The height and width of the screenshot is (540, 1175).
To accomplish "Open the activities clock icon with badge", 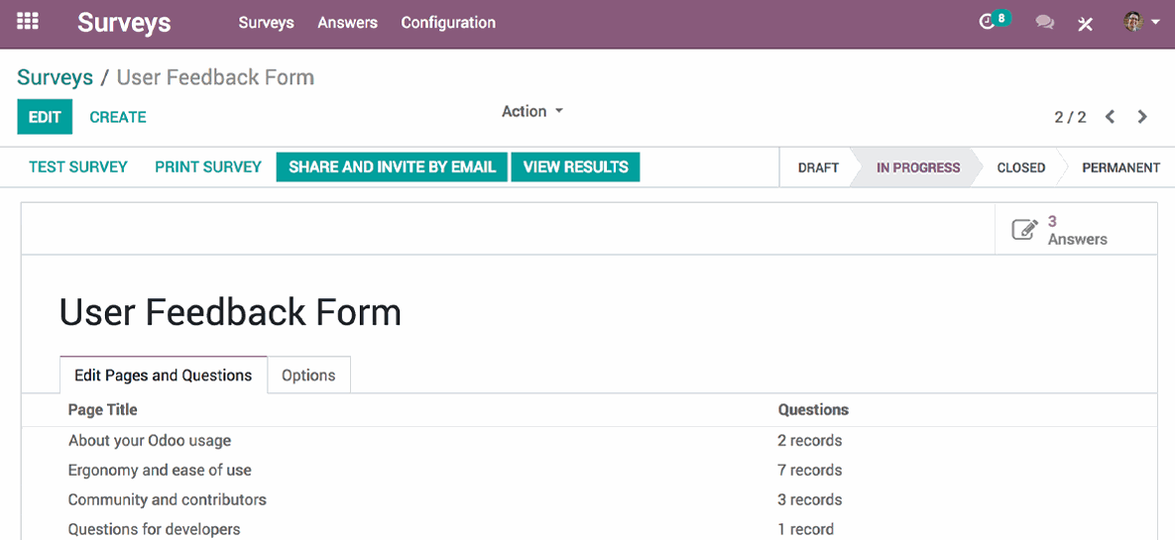I will click(987, 22).
